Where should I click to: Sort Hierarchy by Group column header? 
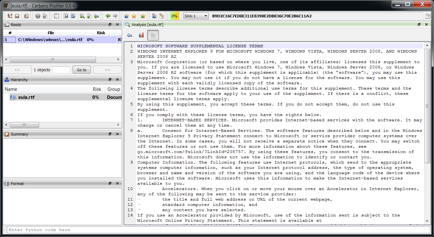[114, 89]
